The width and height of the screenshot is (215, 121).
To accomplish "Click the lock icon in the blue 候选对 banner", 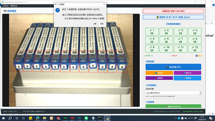I will (x=158, y=17).
